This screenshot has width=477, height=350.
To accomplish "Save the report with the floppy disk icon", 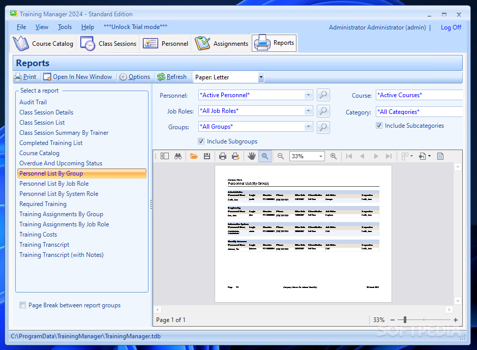I will point(207,156).
